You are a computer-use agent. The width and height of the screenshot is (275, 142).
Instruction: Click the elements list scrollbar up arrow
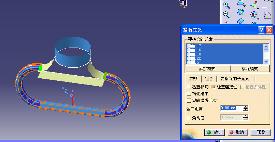point(266,47)
